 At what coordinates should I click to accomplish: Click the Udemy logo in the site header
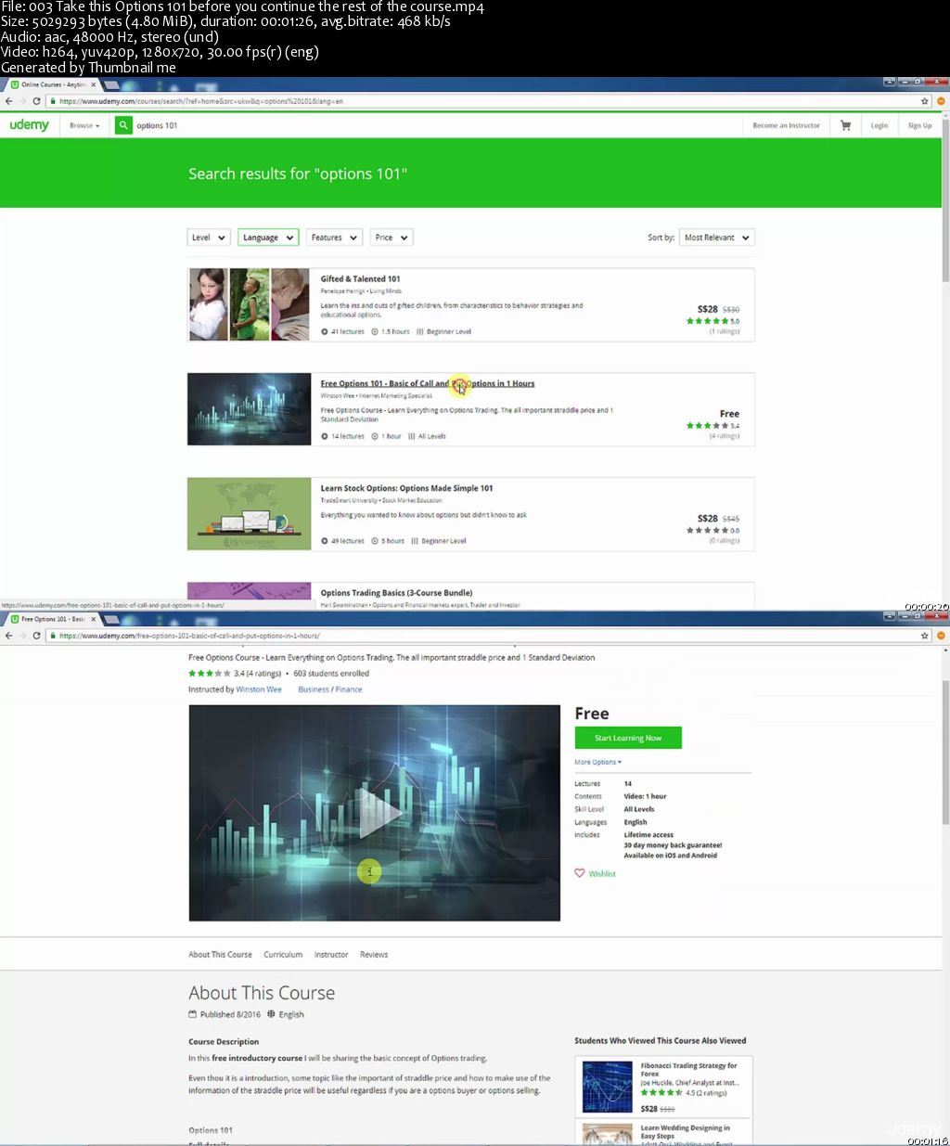tap(29, 125)
